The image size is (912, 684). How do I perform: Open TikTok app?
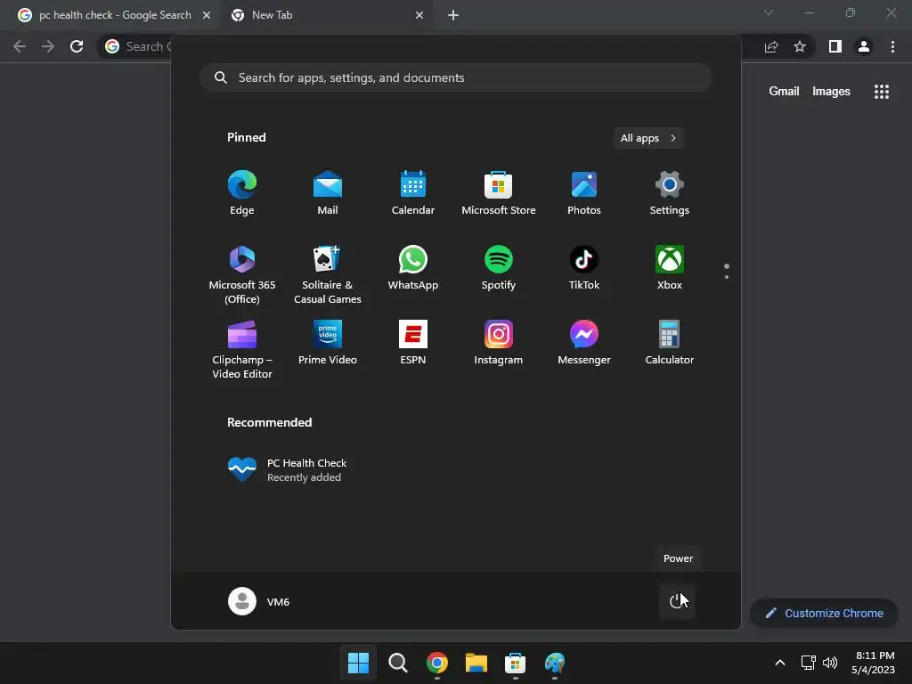click(x=584, y=267)
